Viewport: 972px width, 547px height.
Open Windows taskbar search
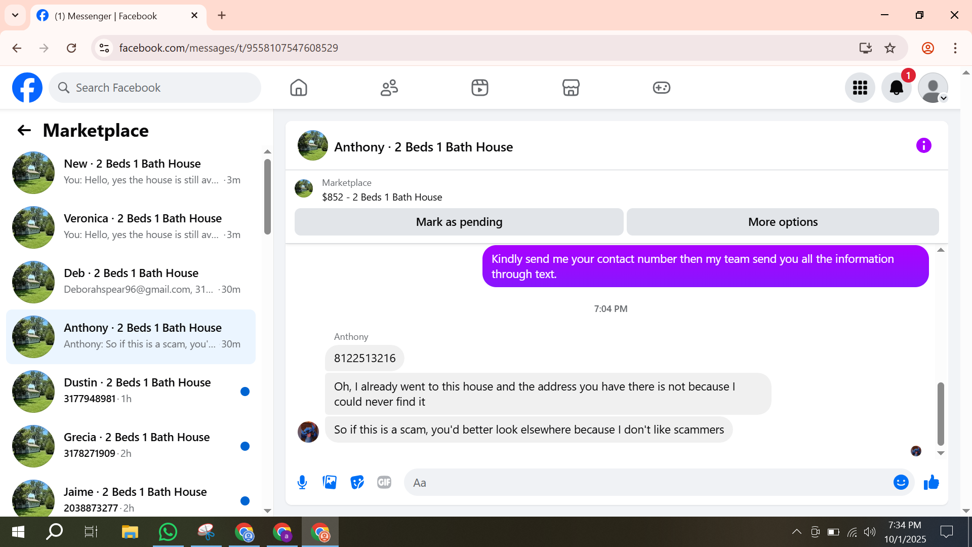[x=54, y=532]
